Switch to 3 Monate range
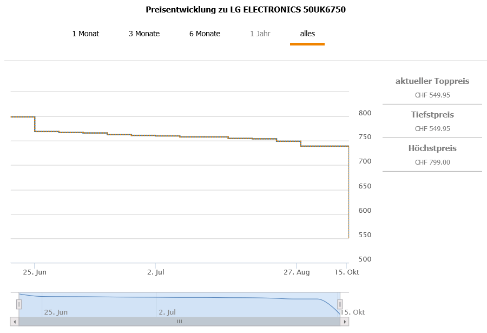The height and width of the screenshot is (333, 487). point(144,34)
